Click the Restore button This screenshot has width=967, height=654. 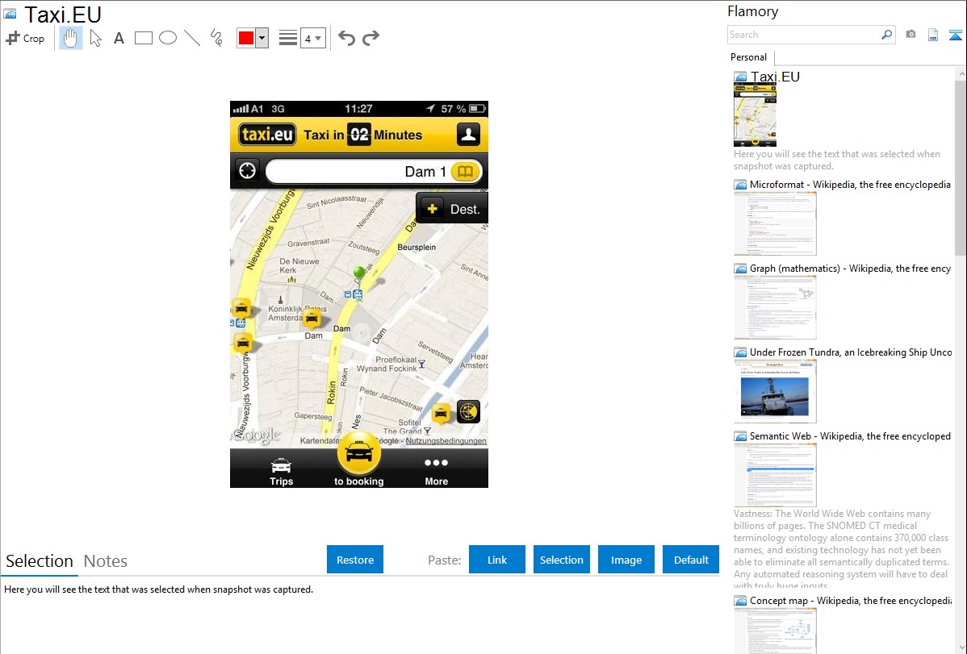click(355, 560)
